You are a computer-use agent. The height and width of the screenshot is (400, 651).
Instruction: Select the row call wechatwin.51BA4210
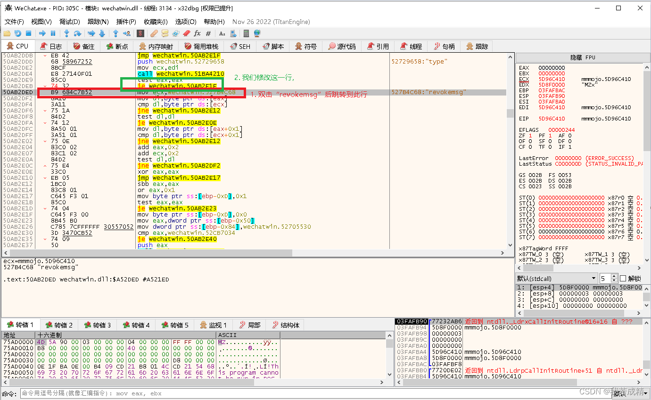click(x=254, y=74)
